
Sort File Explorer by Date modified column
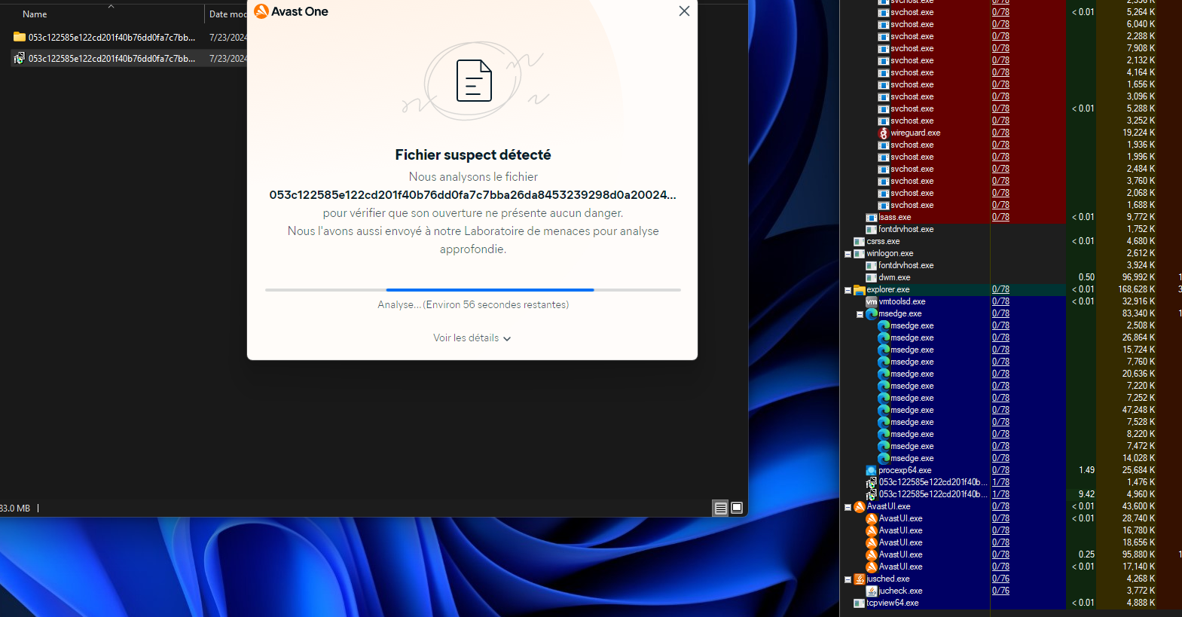click(x=228, y=14)
